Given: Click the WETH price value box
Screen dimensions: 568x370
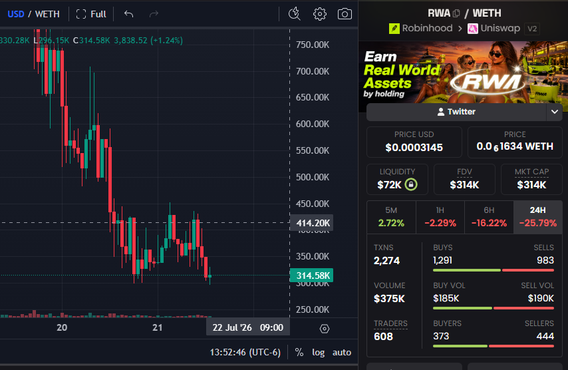Looking at the screenshot, I should [515, 142].
